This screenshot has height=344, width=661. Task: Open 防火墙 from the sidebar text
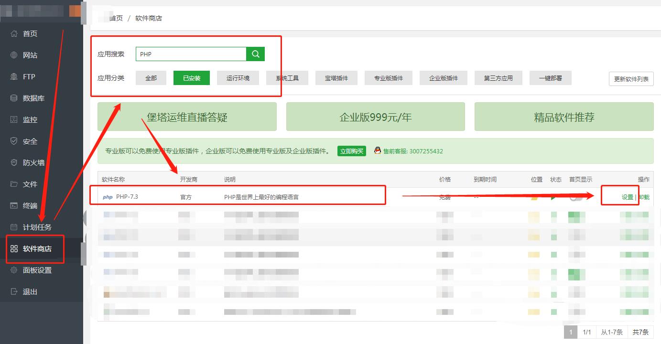tap(33, 162)
